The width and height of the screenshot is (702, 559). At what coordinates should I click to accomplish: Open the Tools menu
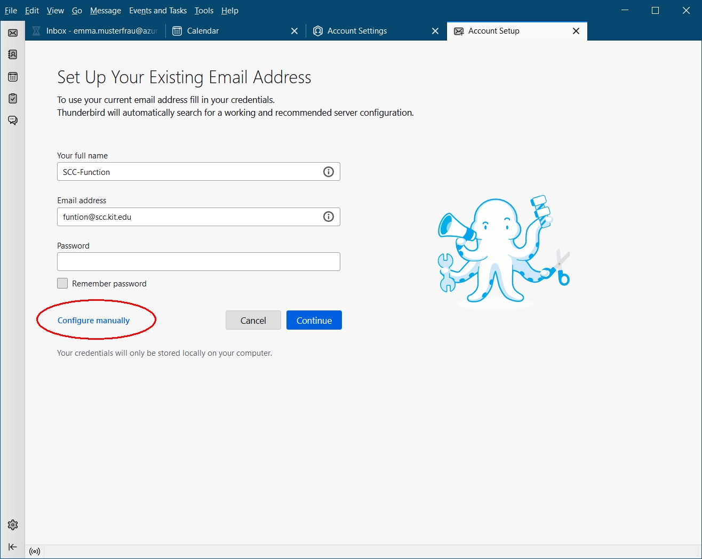pos(204,11)
